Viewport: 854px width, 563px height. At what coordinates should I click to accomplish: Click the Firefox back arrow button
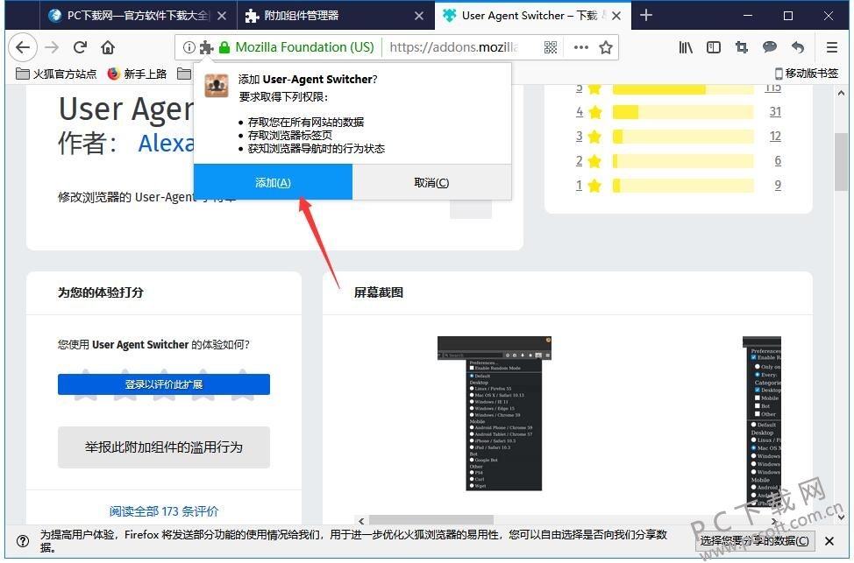(23, 48)
